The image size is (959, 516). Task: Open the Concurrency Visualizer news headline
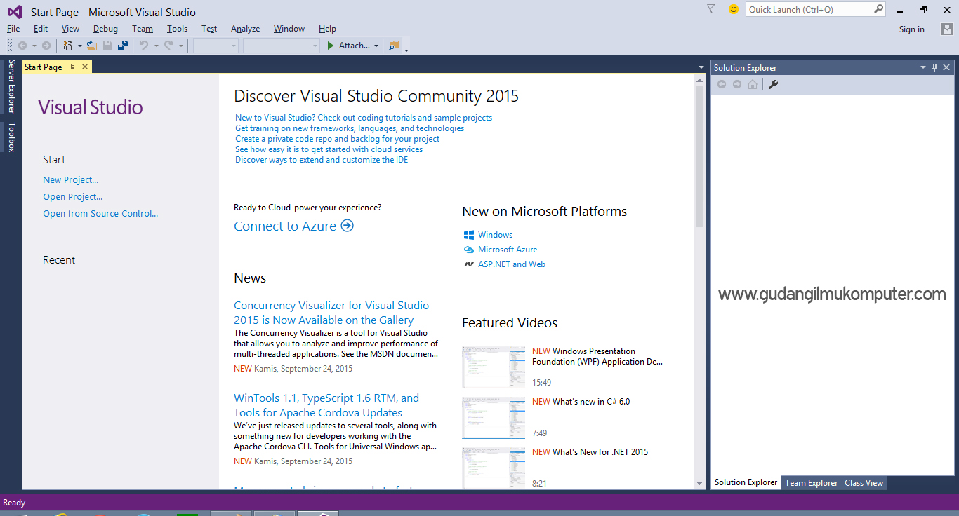point(331,313)
